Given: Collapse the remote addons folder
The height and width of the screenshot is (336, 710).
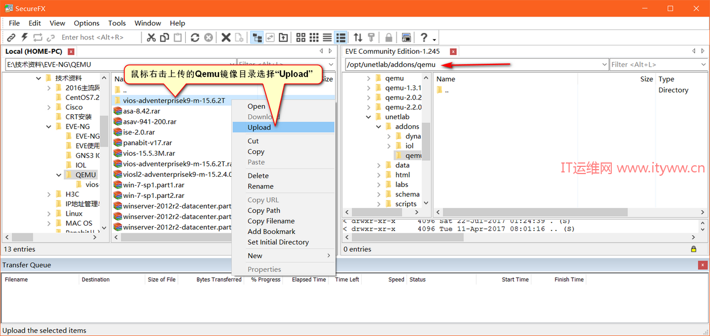Looking at the screenshot, I should click(x=379, y=126).
